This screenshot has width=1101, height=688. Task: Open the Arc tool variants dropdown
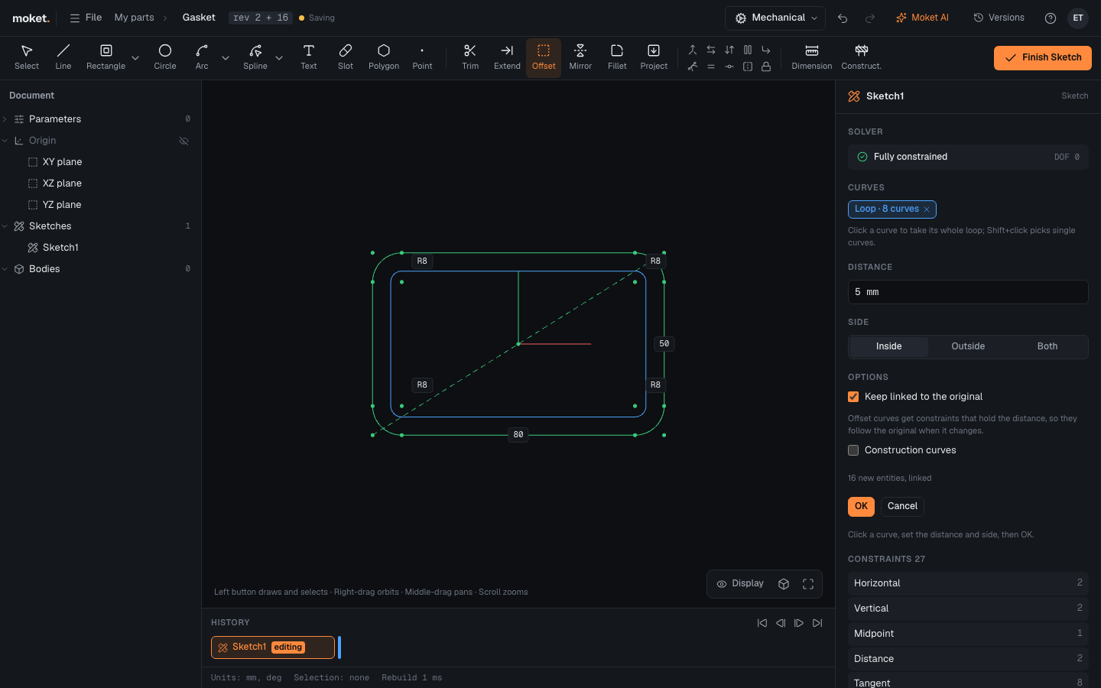click(x=226, y=58)
